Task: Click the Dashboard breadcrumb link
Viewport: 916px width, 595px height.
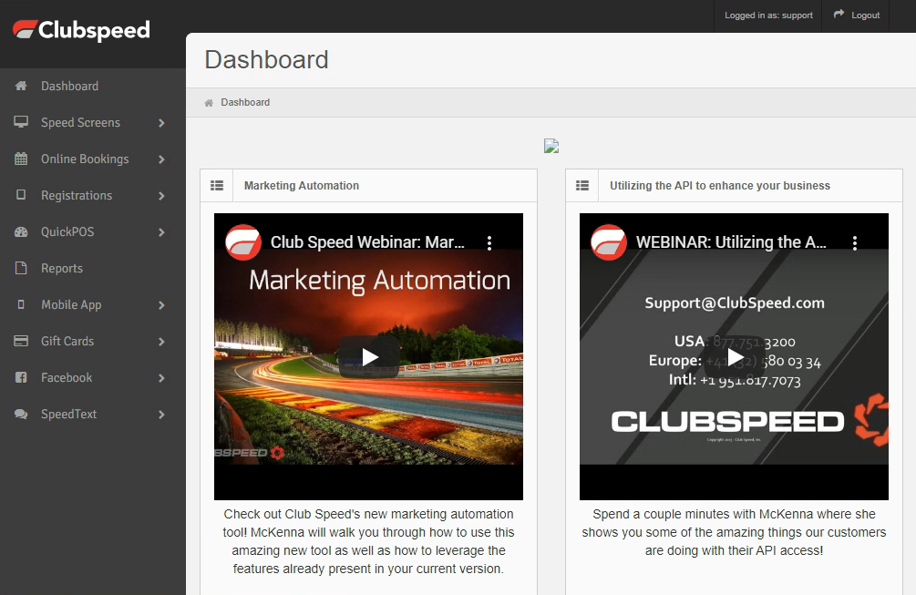Action: click(x=245, y=102)
